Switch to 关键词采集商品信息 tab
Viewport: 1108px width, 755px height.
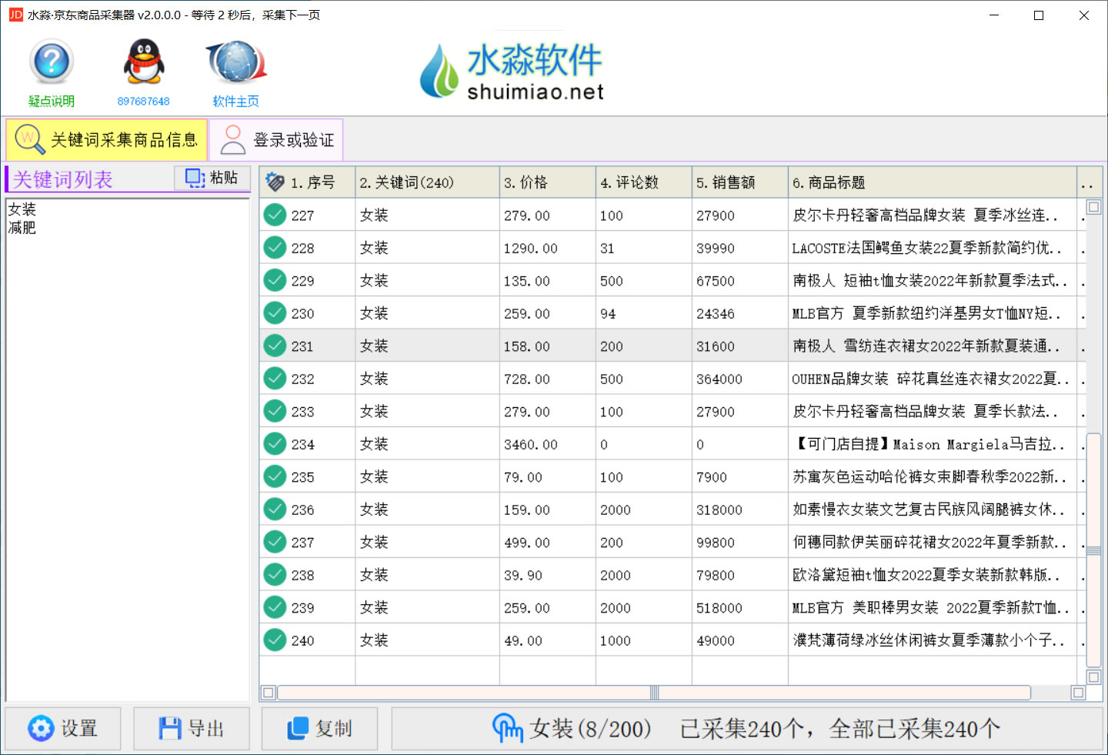coord(107,140)
